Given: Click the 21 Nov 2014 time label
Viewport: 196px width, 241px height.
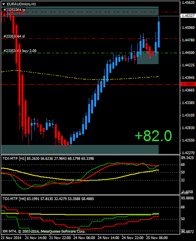Looking at the screenshot, I should click(12, 238).
